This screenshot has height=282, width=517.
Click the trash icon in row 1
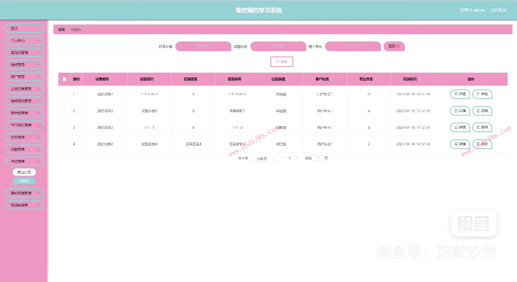(478, 94)
